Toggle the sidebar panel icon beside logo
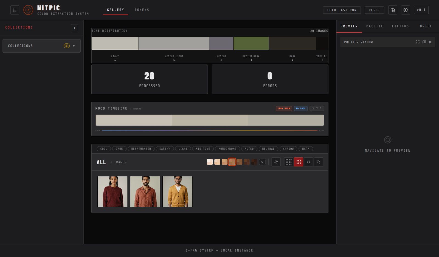Screen dimensions: 439x257 [15, 10]
